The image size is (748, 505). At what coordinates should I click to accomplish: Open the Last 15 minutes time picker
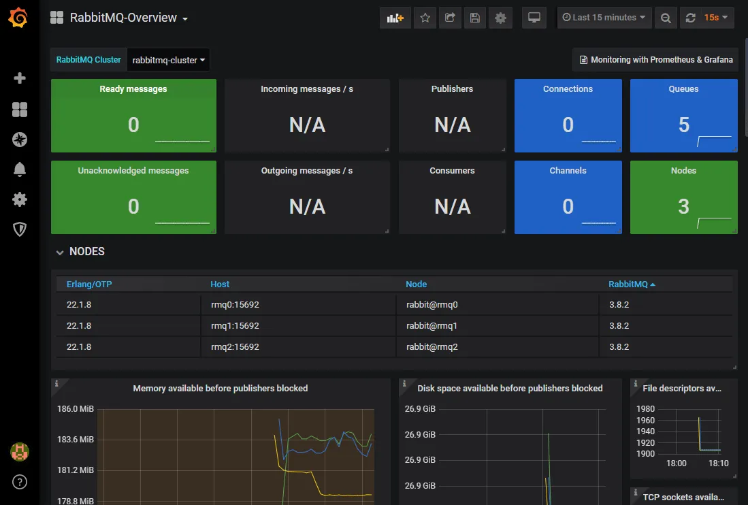(x=604, y=18)
